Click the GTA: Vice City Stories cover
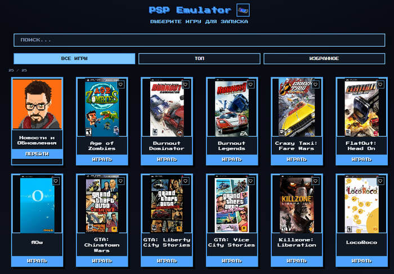394x274 pixels. click(x=232, y=204)
